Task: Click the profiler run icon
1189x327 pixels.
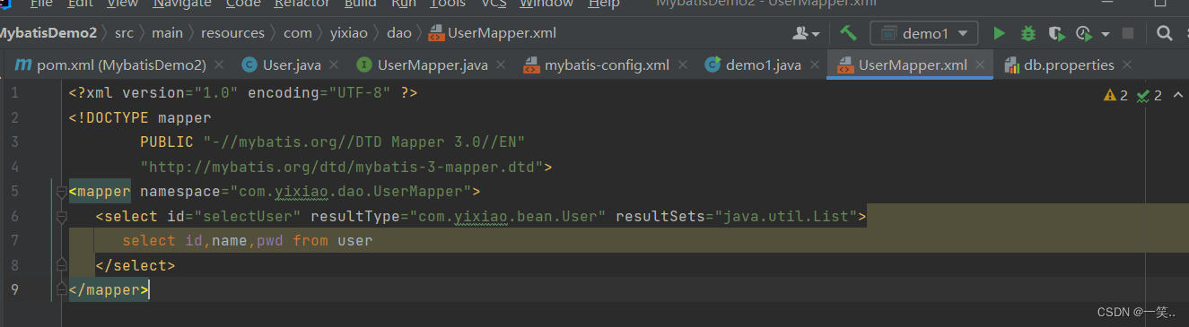Action: click(1084, 33)
